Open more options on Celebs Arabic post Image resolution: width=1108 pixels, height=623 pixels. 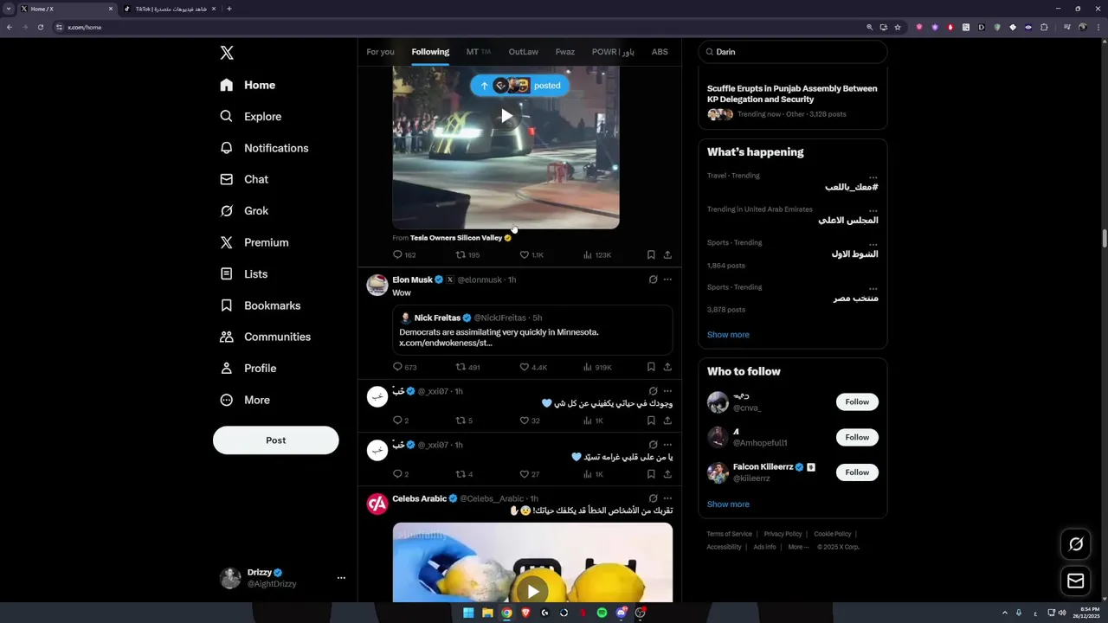(x=667, y=498)
